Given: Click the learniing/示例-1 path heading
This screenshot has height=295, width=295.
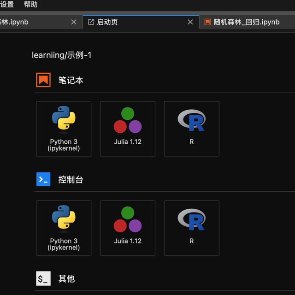Looking at the screenshot, I should pyautogui.click(x=61, y=55).
